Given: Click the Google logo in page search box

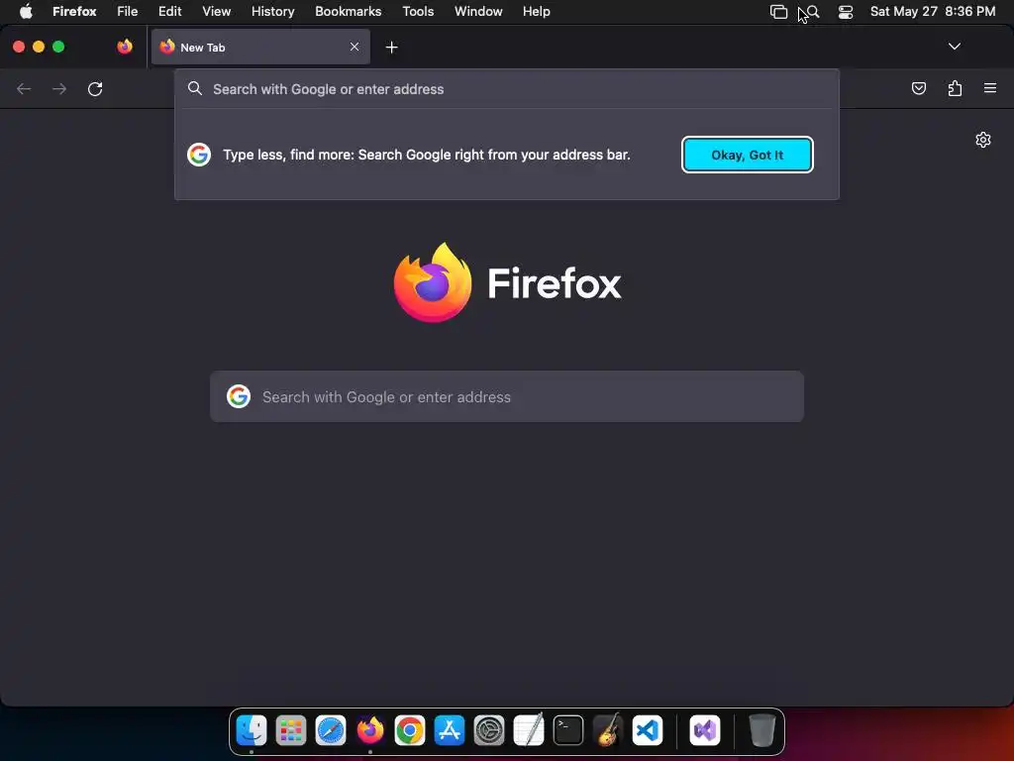Looking at the screenshot, I should (x=238, y=396).
